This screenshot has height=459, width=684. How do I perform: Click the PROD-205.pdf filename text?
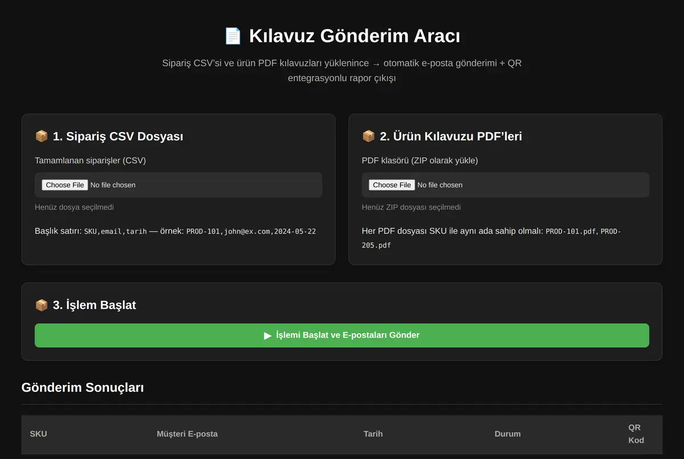point(491,238)
